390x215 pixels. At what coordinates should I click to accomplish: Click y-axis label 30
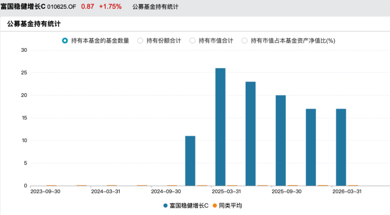24,50
